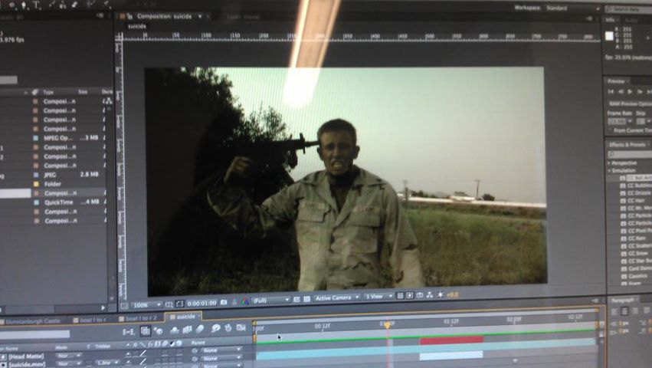Click the white color swatch in Info panel
This screenshot has height=368, width=652.
(x=610, y=35)
